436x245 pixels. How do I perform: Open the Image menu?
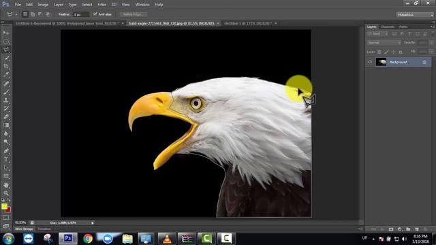43,5
